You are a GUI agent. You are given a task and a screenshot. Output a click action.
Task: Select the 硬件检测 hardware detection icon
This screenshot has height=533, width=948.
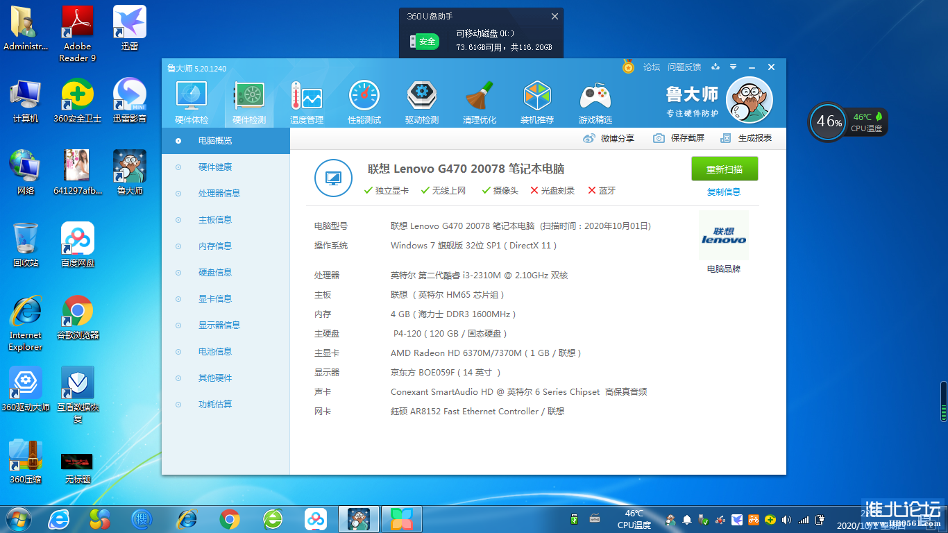[249, 103]
